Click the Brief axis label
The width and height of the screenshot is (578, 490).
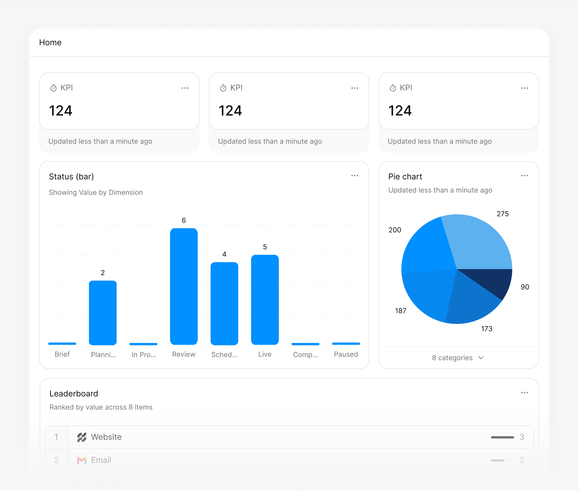coord(62,354)
